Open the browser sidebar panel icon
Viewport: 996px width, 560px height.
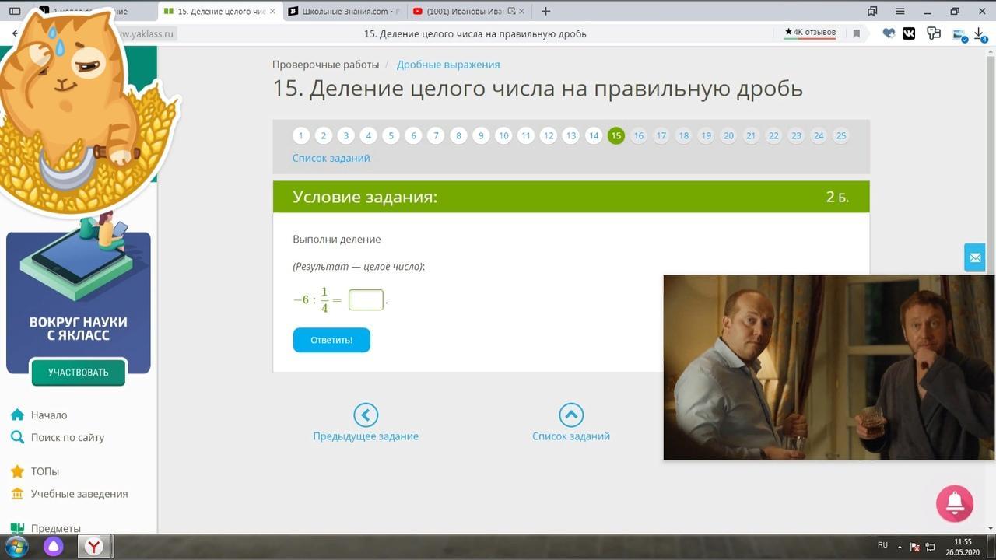(x=15, y=11)
